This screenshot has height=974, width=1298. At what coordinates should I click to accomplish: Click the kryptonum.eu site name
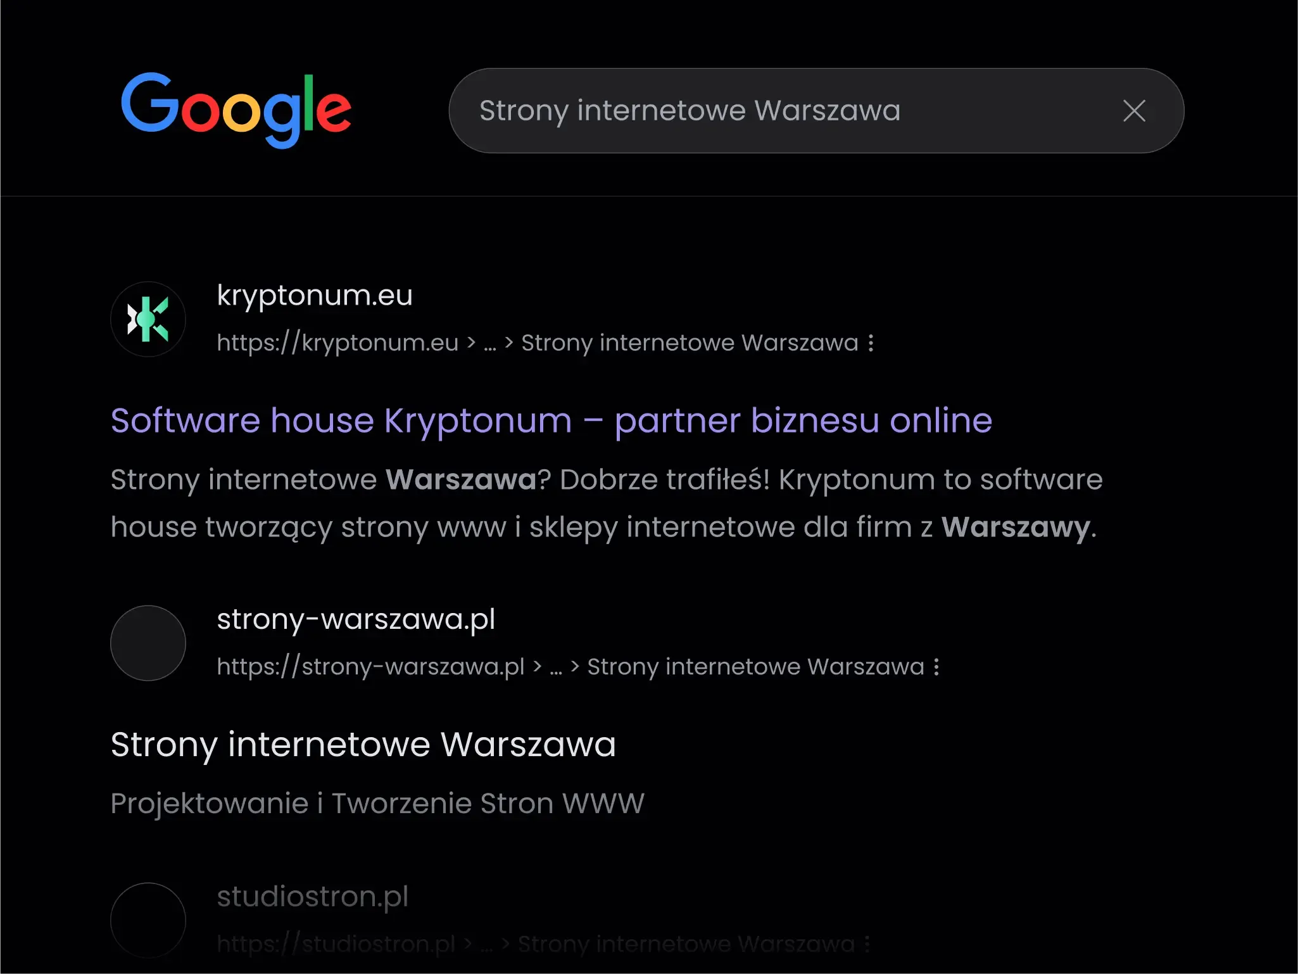tap(315, 295)
